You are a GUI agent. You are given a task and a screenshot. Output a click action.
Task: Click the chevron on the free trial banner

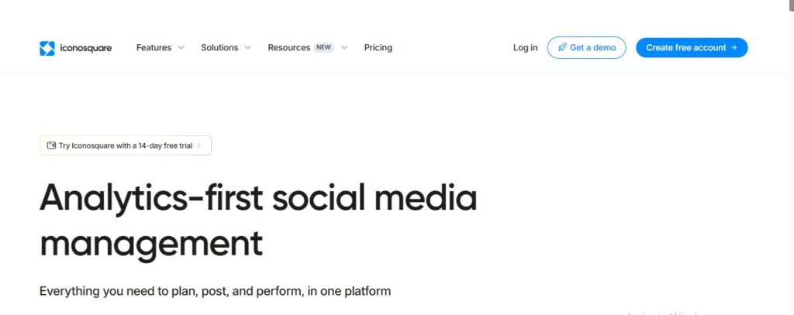tap(199, 146)
